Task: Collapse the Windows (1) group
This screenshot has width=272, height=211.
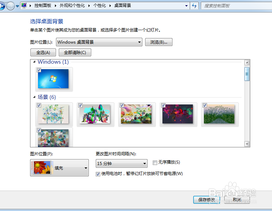Action: click(x=34, y=62)
